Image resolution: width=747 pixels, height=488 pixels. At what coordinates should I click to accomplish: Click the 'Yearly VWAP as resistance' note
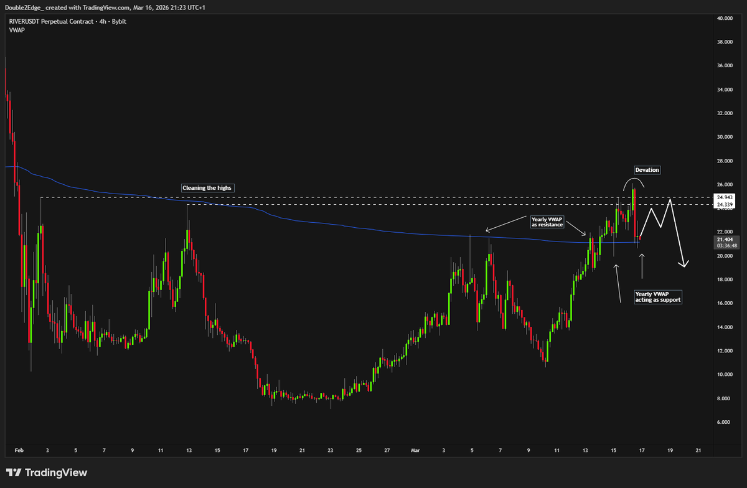coord(547,222)
